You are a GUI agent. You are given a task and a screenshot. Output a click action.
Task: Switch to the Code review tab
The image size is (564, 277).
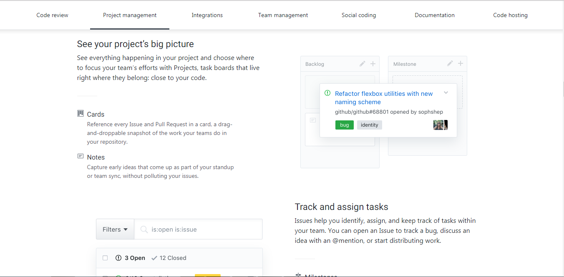52,15
